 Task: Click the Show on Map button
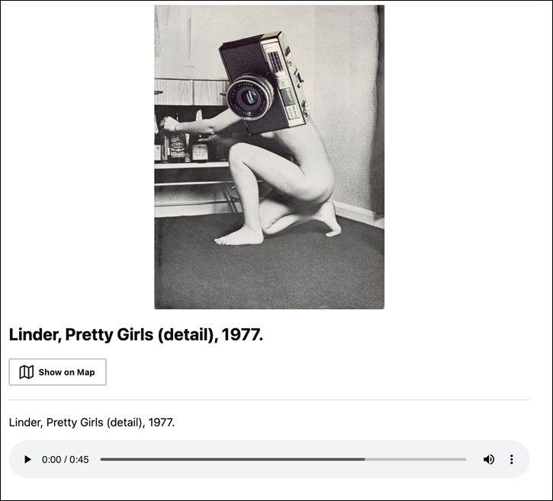(x=57, y=372)
